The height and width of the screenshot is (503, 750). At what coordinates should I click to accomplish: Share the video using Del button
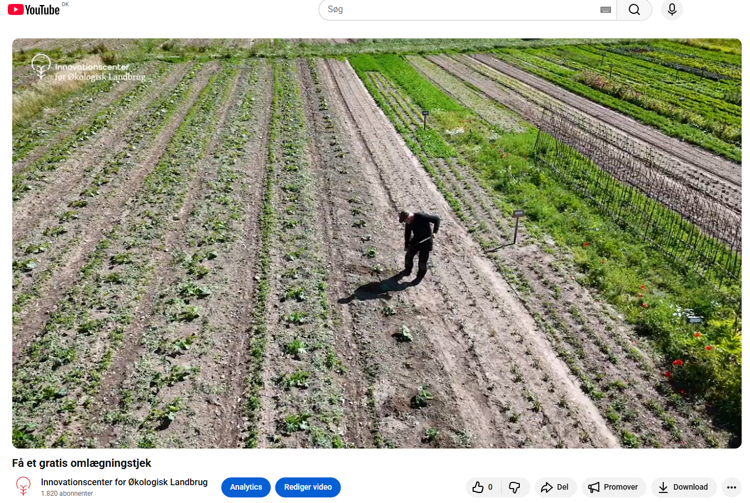(555, 487)
